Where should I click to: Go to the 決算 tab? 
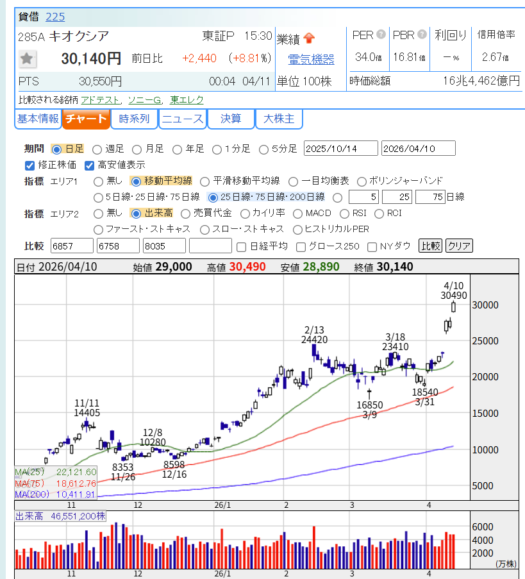pos(231,119)
